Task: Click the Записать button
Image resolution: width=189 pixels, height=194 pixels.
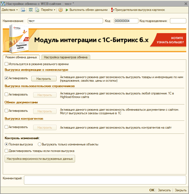Action: click(164, 190)
